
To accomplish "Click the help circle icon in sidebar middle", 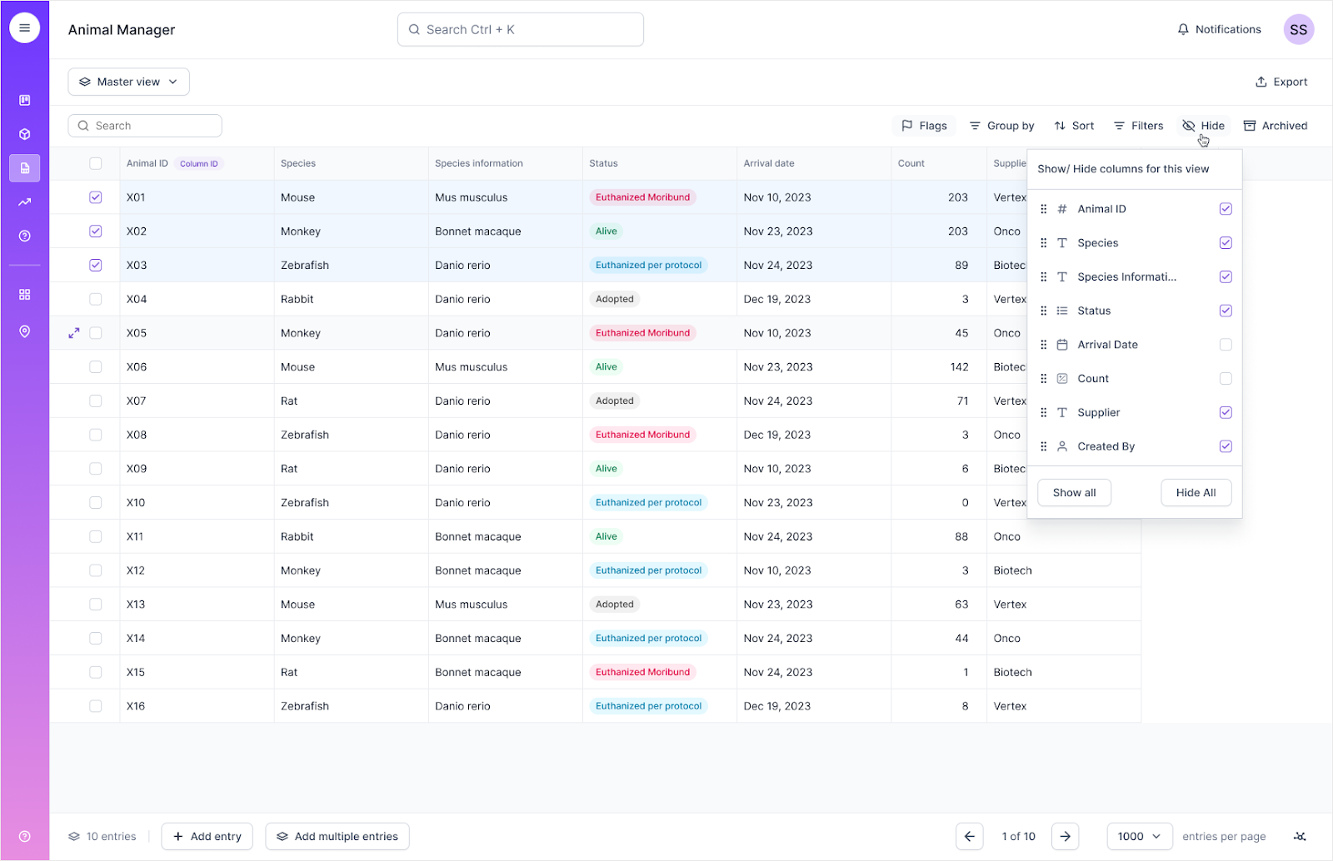I will point(25,236).
